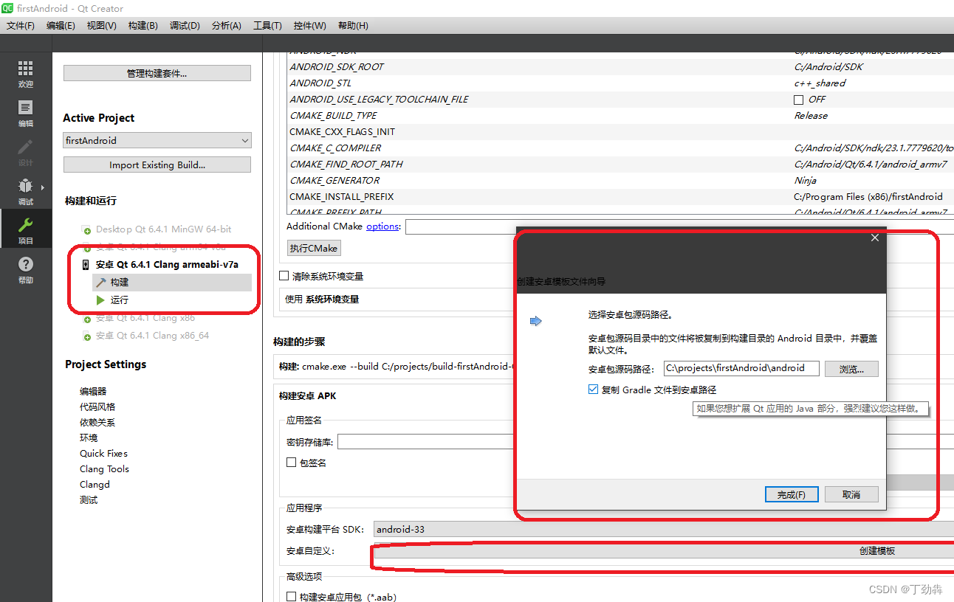The height and width of the screenshot is (602, 954).
Task: Open 测试 project settings
Action: 89,499
